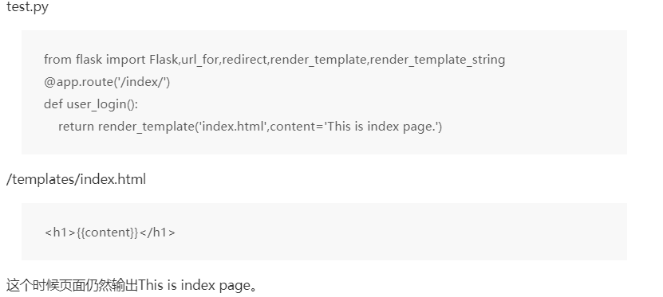Screen dimensions: 663x297
Task: Click the word Flask in import line
Action: [164, 60]
